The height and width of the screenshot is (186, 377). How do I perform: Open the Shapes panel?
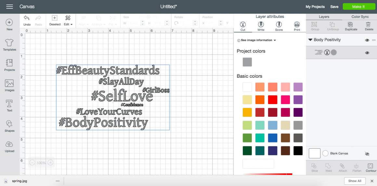tap(9, 126)
